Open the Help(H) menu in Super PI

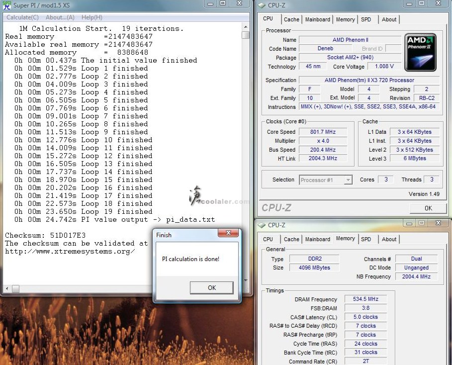(91, 17)
